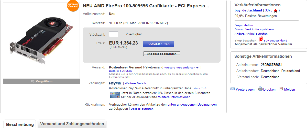The width and height of the screenshot is (307, 128).
Task: Click the magnifier icon beside Vergrößern
Action: point(33,81)
